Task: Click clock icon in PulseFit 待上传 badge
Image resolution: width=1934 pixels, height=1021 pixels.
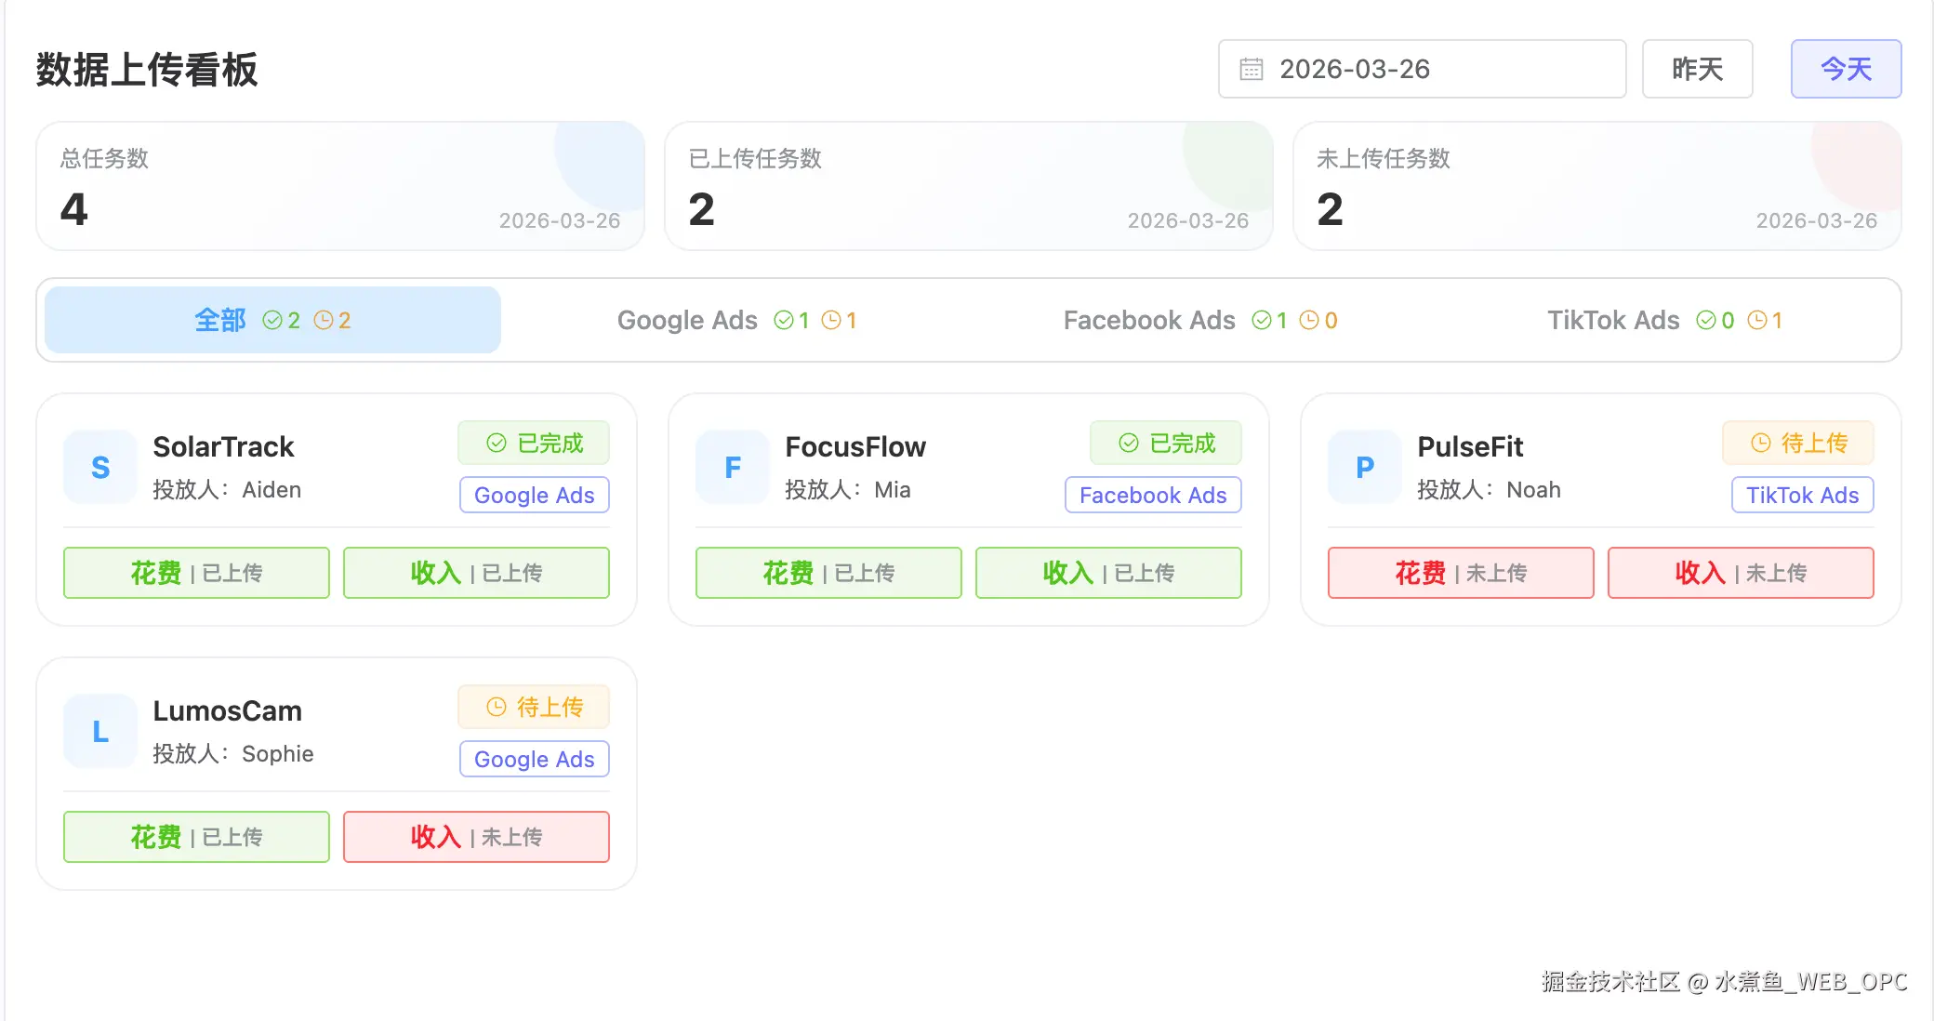Action: point(1760,444)
